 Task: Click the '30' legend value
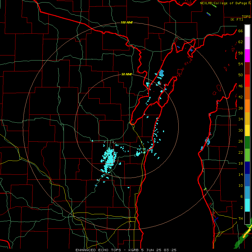coord(241,130)
